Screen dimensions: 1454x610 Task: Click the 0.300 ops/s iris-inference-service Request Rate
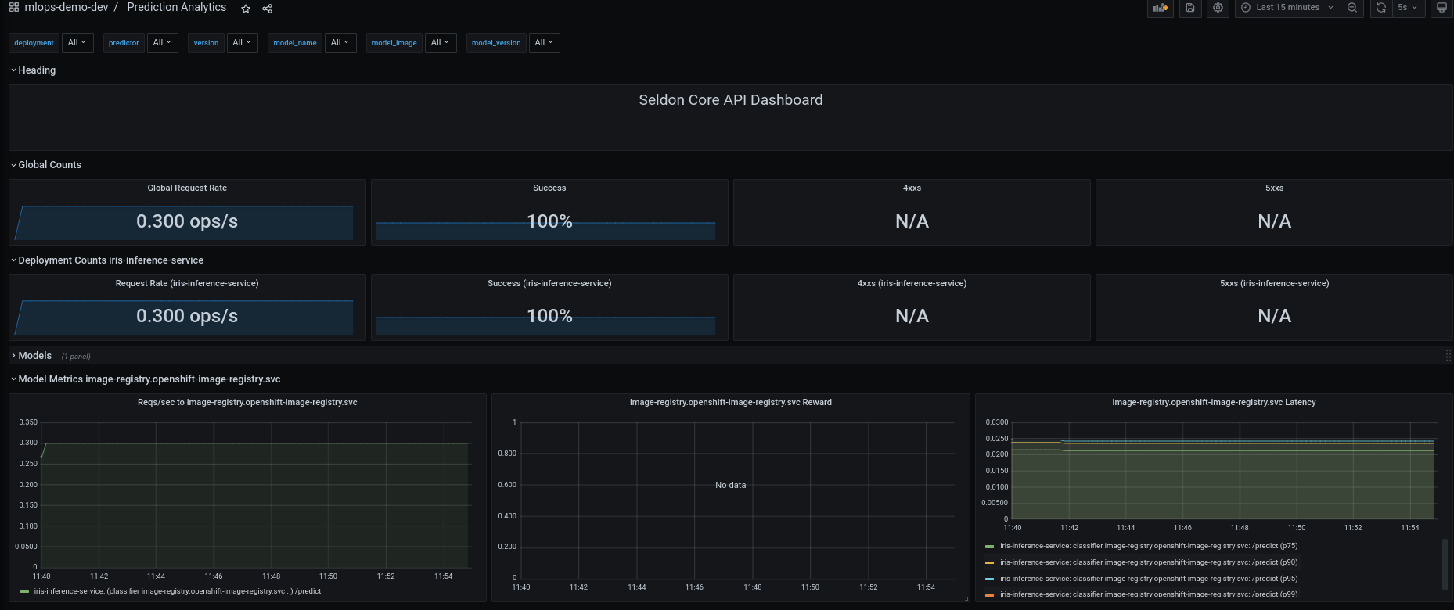click(x=187, y=316)
